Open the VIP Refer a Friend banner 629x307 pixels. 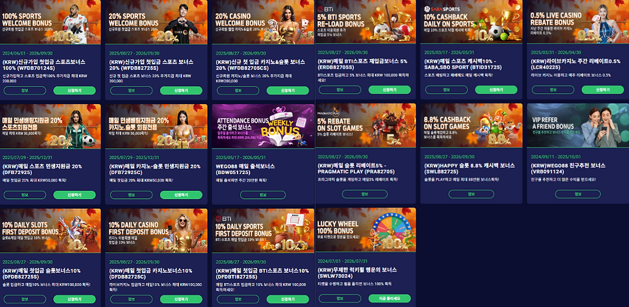point(578,125)
